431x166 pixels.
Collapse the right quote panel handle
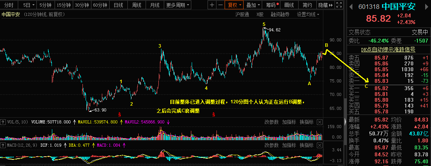[345, 121]
